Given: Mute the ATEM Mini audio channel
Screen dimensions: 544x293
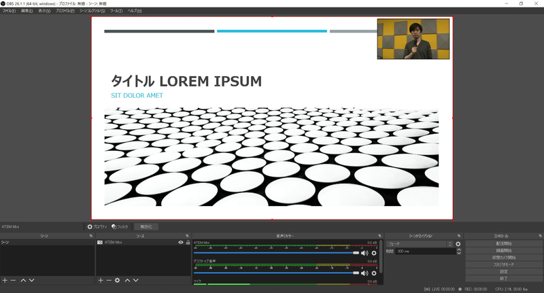Looking at the screenshot, I should 364,253.
